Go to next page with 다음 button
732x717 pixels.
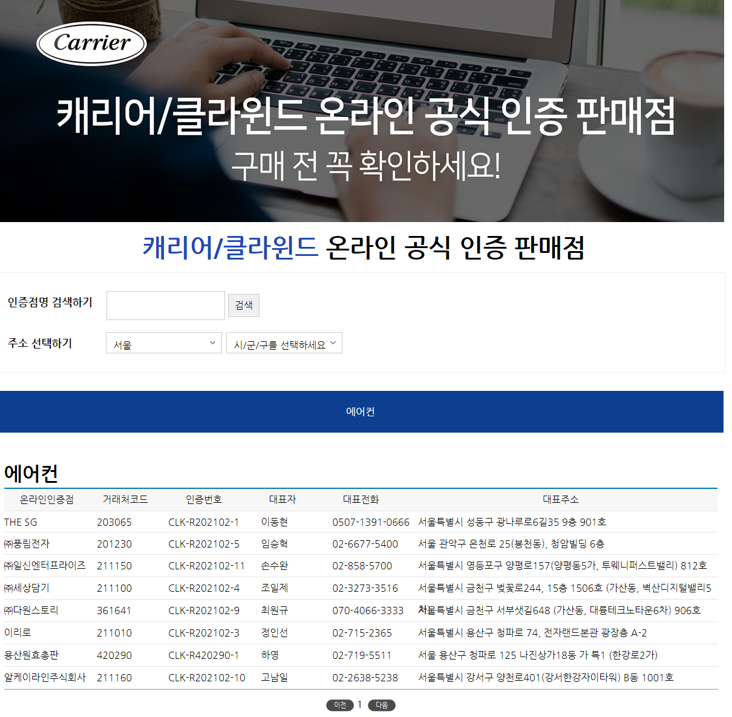pos(382,705)
